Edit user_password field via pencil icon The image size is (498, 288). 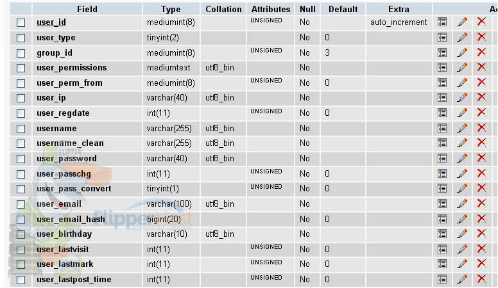(462, 159)
